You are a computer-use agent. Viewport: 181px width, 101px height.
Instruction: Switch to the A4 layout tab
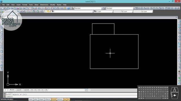(x=32, y=90)
